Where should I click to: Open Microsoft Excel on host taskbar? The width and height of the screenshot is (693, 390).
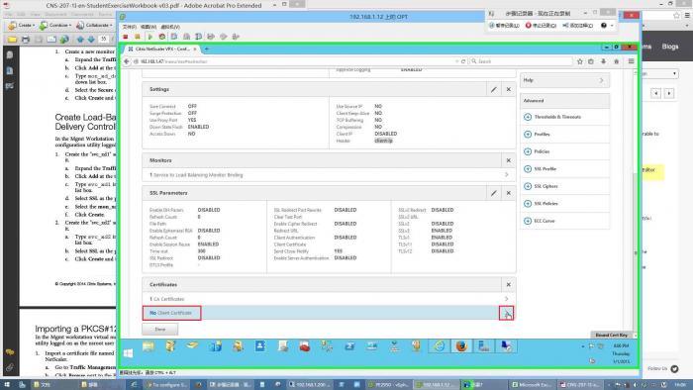[532, 385]
